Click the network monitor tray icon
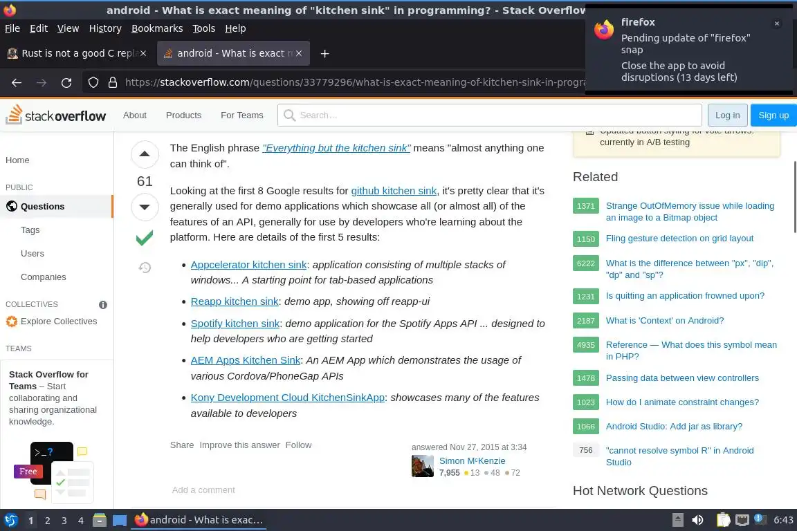797x531 pixels. (742, 520)
